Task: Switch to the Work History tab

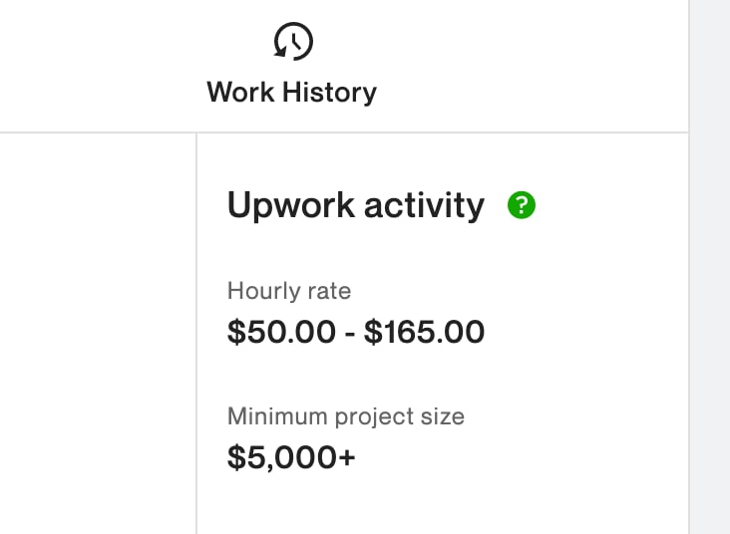Action: point(292,65)
